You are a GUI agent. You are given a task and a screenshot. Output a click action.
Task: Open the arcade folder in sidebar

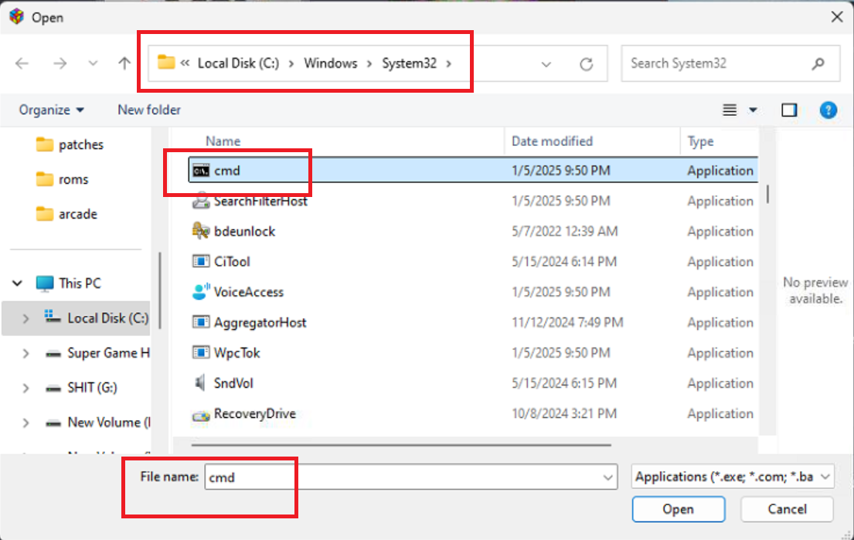pyautogui.click(x=66, y=215)
